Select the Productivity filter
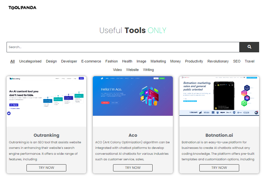 click(x=194, y=61)
